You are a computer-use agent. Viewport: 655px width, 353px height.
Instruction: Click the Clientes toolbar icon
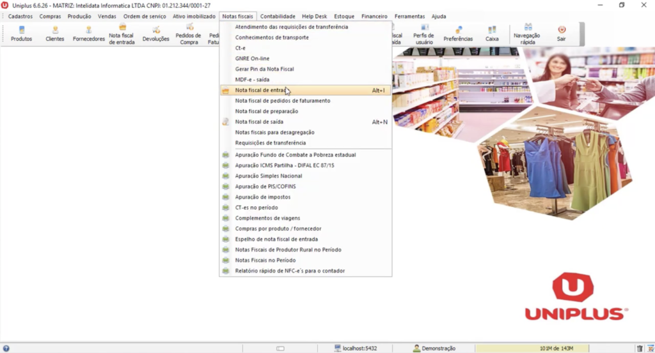point(55,34)
